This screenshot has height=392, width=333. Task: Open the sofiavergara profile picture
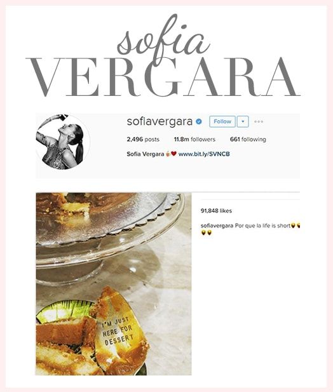click(x=63, y=142)
